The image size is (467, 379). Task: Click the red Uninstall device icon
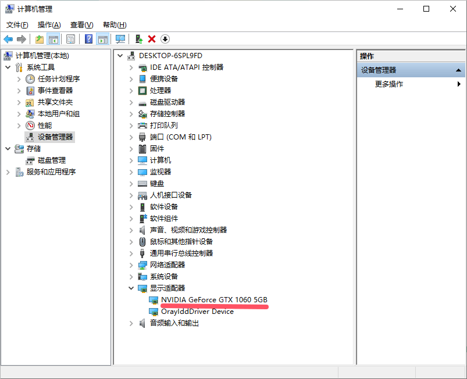coord(151,38)
